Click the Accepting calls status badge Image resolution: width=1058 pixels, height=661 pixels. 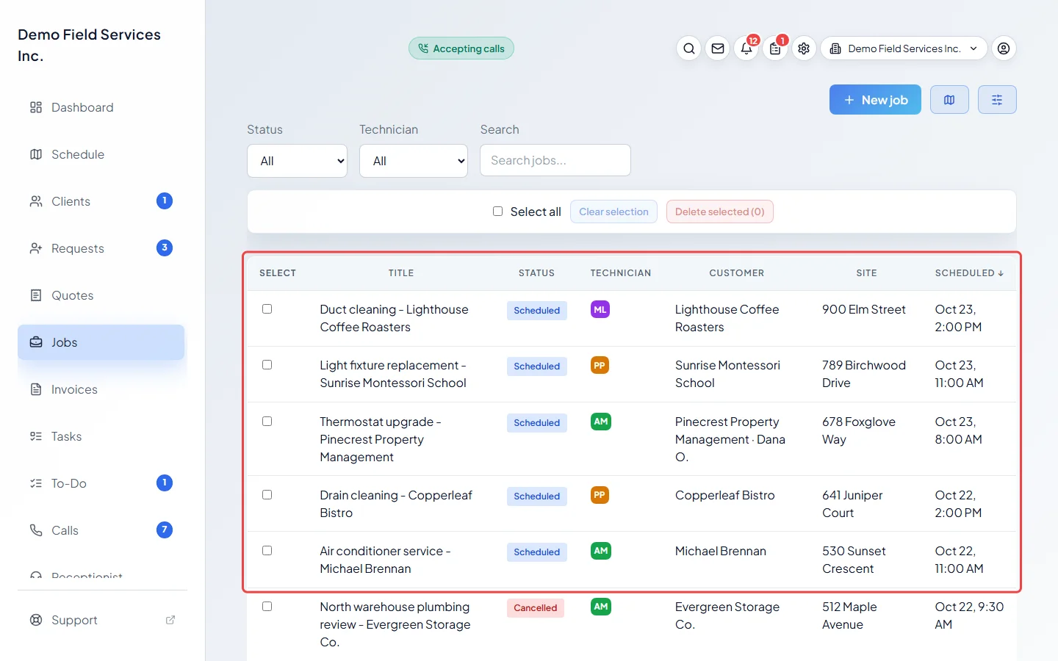[x=461, y=48]
